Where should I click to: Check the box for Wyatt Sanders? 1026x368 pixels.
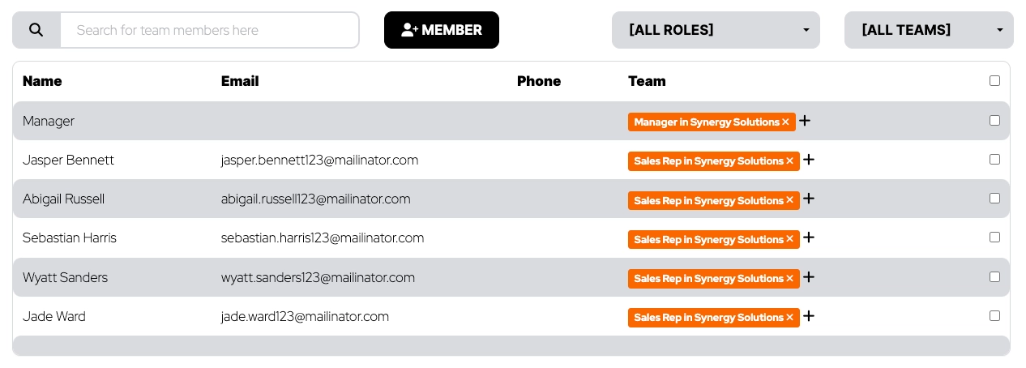994,277
